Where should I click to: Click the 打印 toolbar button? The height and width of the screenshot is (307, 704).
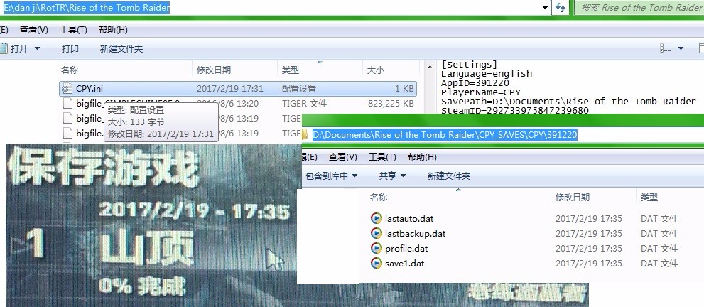(70, 48)
